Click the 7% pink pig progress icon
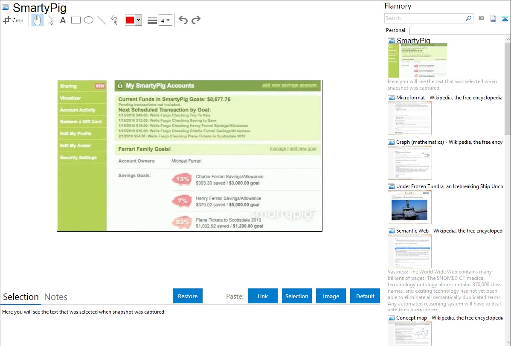Viewport: 511px width, 346px height. [x=182, y=201]
